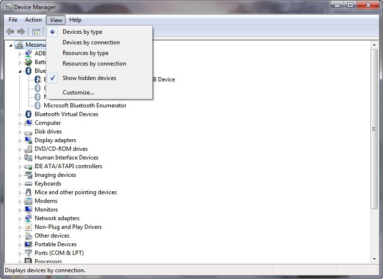Screen dimensions: 383x279
Task: Click the Bluetooth Radios category icon
Action: [x=28, y=71]
